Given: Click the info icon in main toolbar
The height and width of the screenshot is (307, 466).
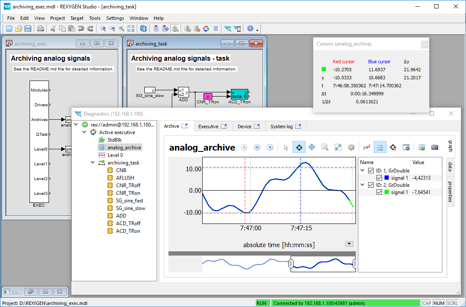Looking at the screenshot, I should tap(250, 29).
